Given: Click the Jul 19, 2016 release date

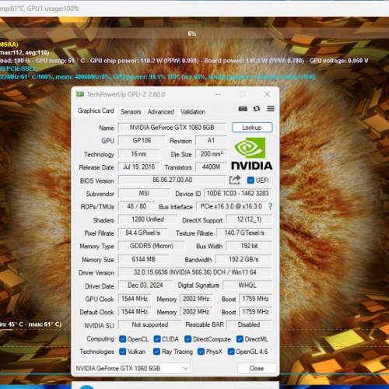Looking at the screenshot, I should click(138, 166).
